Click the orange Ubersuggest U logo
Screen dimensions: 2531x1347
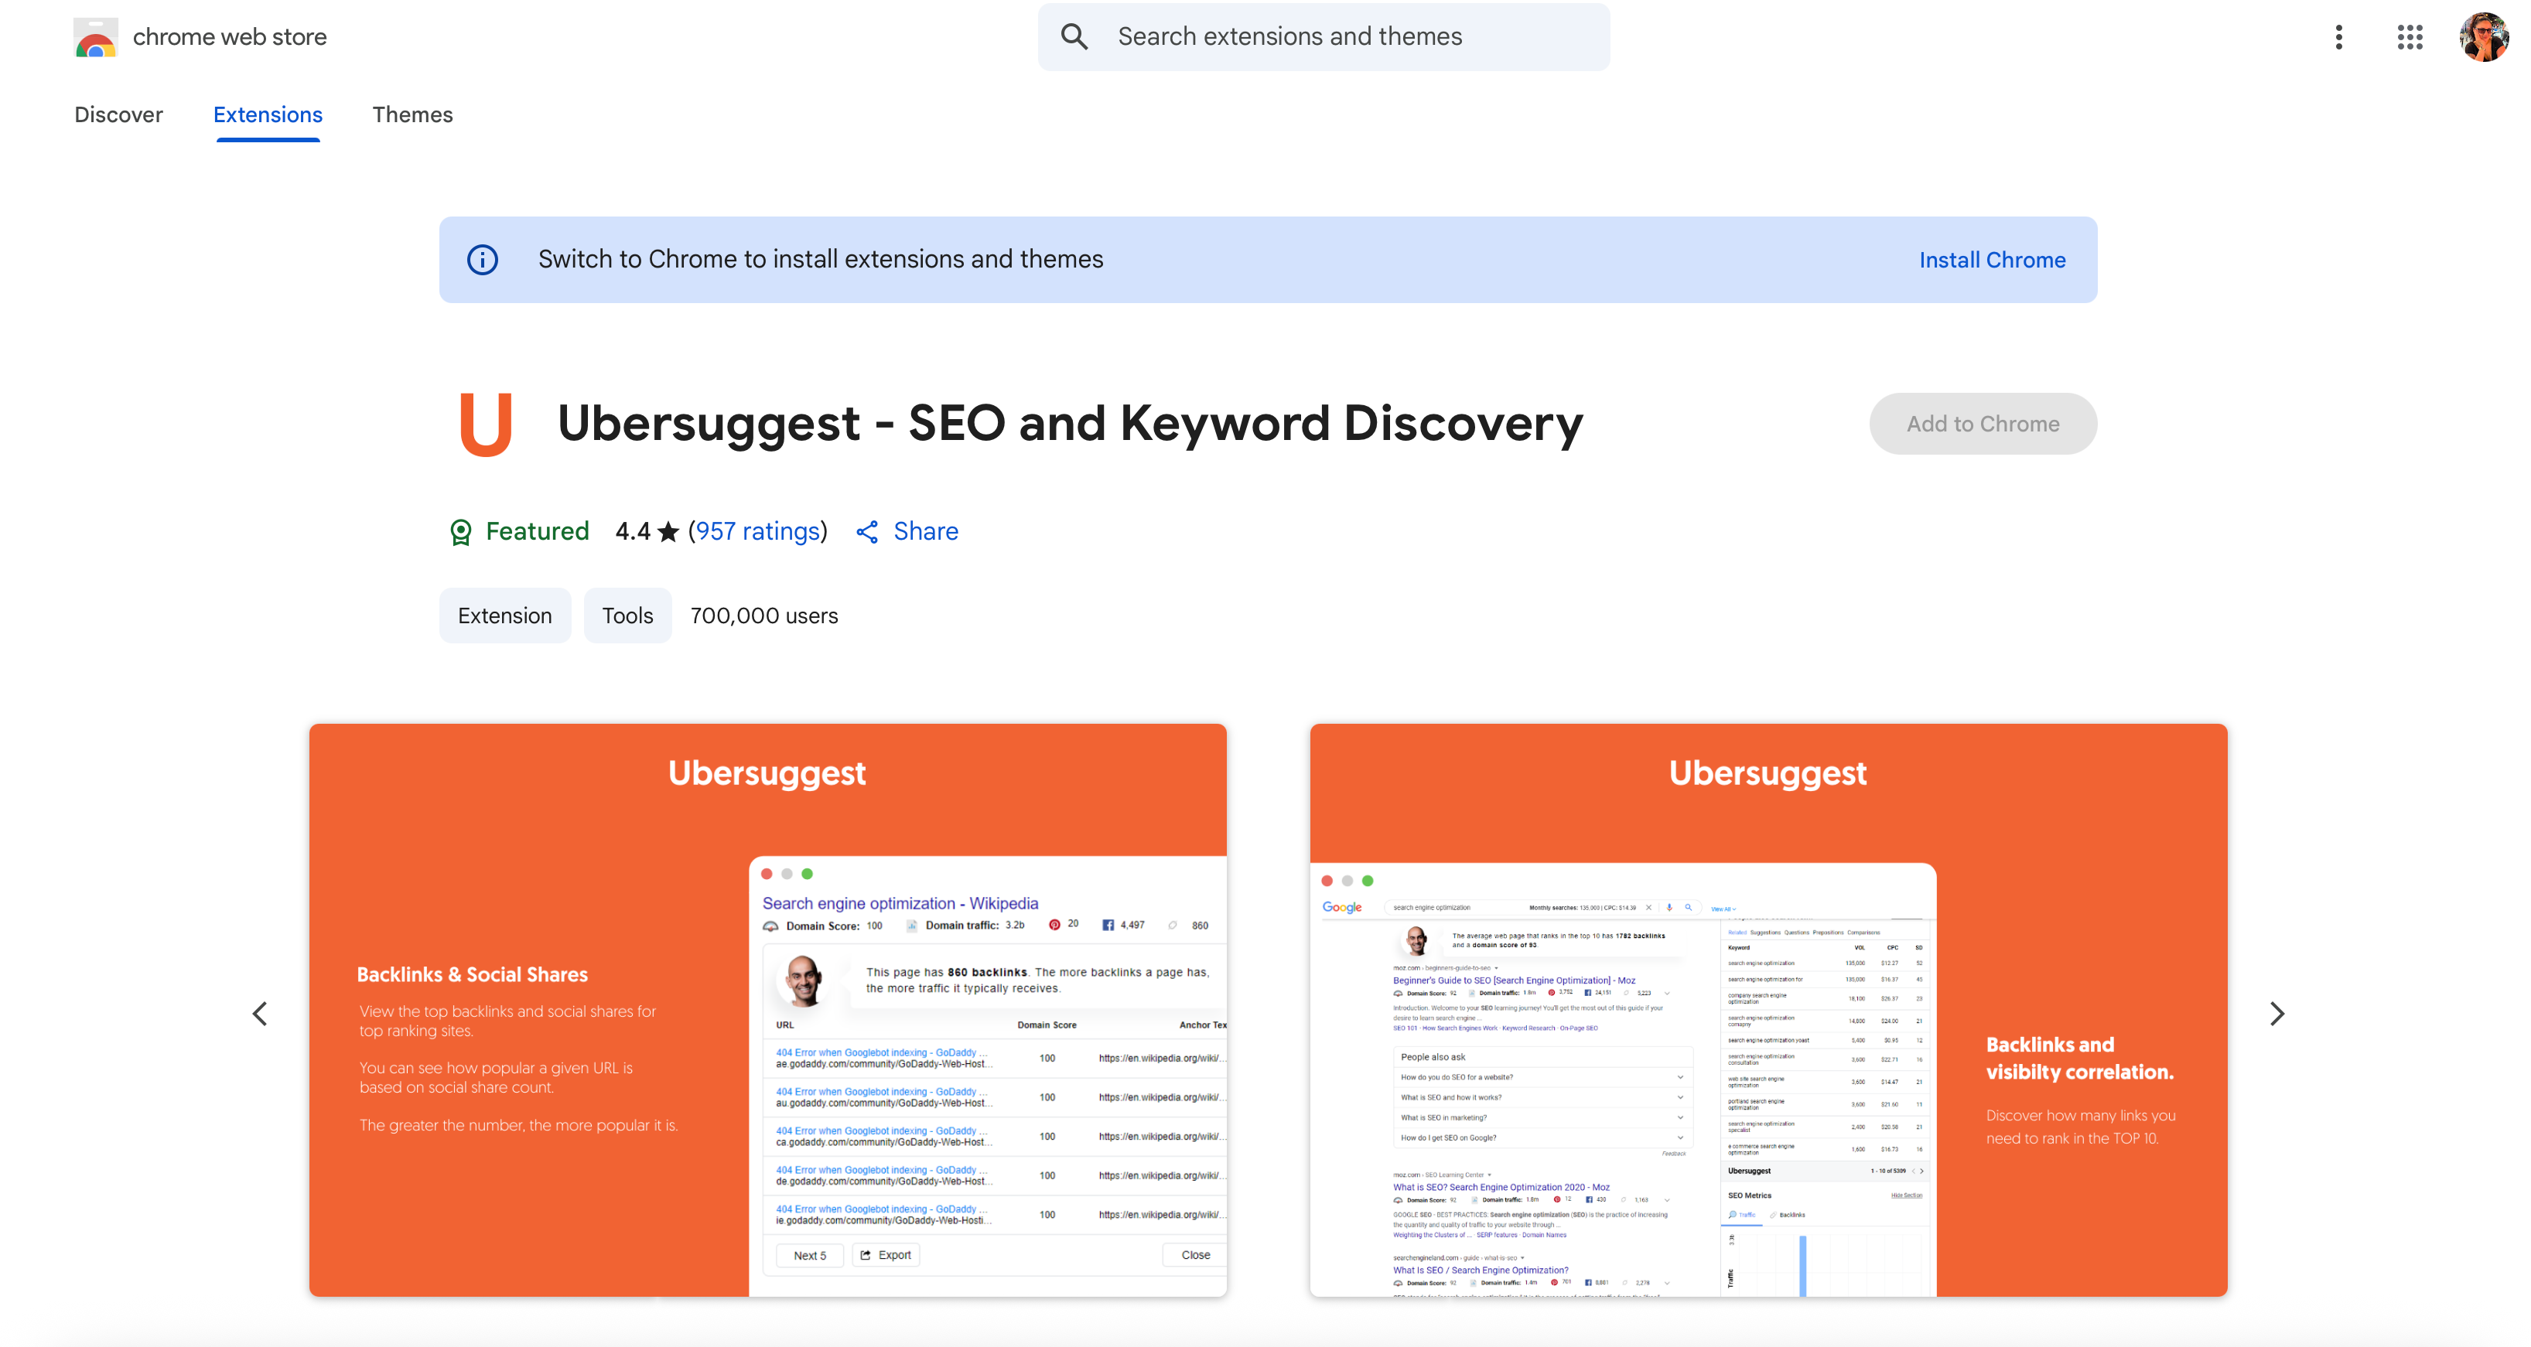pyautogui.click(x=487, y=425)
